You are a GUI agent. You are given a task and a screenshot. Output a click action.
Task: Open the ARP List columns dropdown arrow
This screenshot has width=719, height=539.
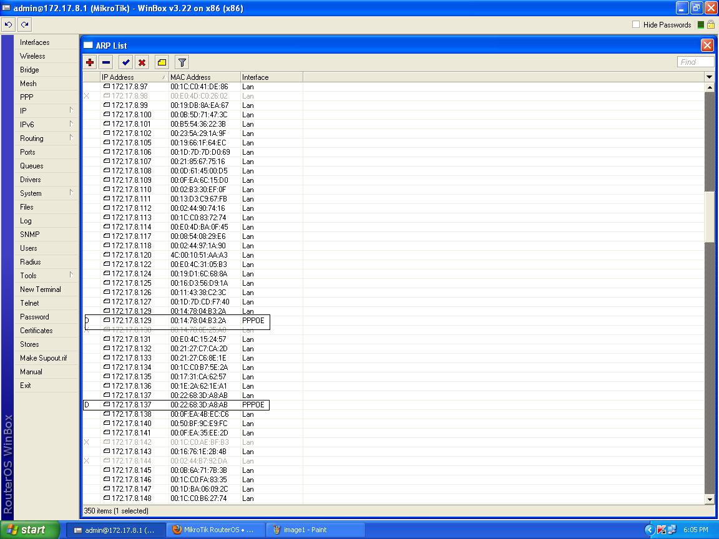(710, 77)
